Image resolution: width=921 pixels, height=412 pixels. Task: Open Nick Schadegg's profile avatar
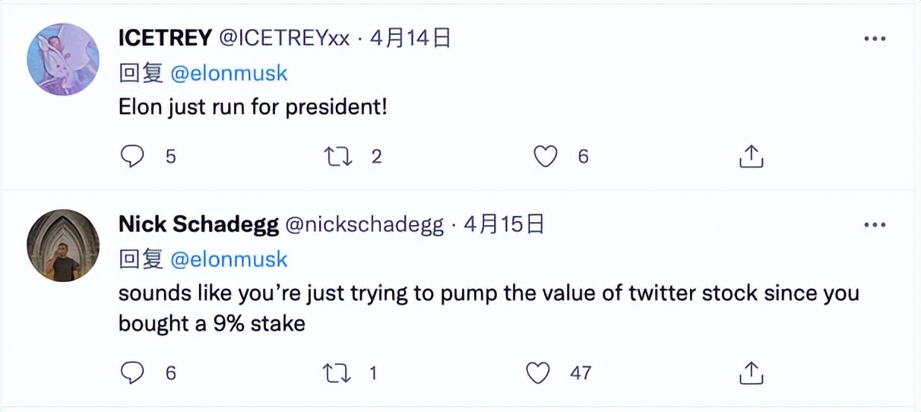point(63,246)
